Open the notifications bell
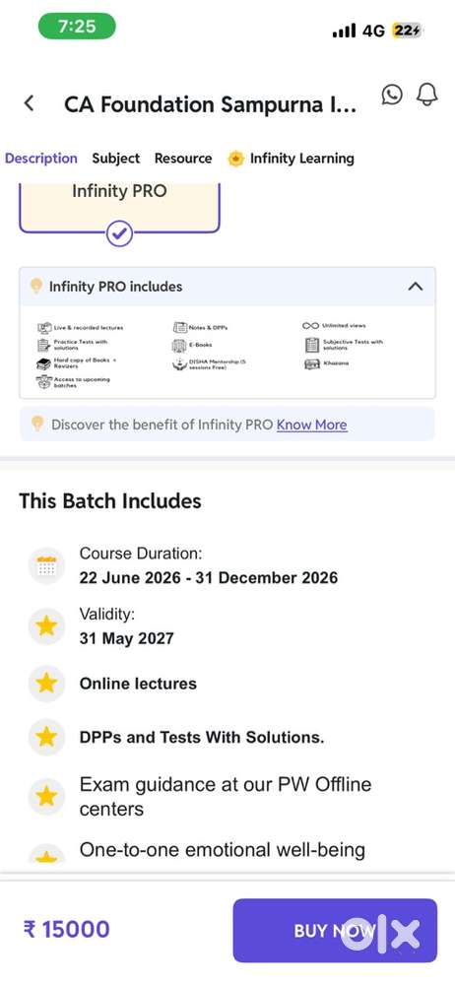Screen dimensions: 455x985 click(x=427, y=95)
